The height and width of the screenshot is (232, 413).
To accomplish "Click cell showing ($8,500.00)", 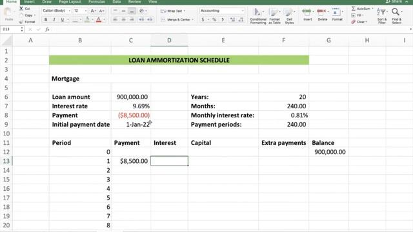I will [131, 115].
